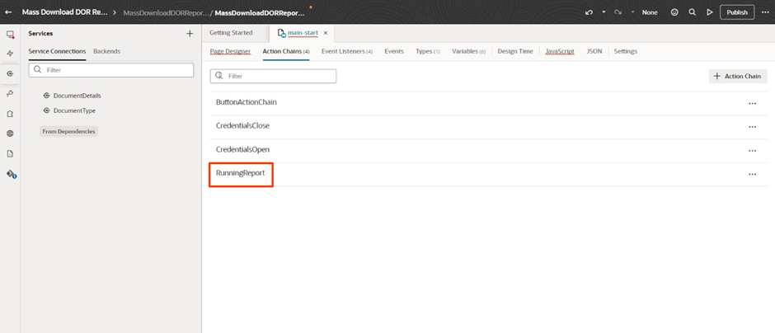Open the CredentialsOpen action chain
The image size is (775, 333).
coord(242,149)
